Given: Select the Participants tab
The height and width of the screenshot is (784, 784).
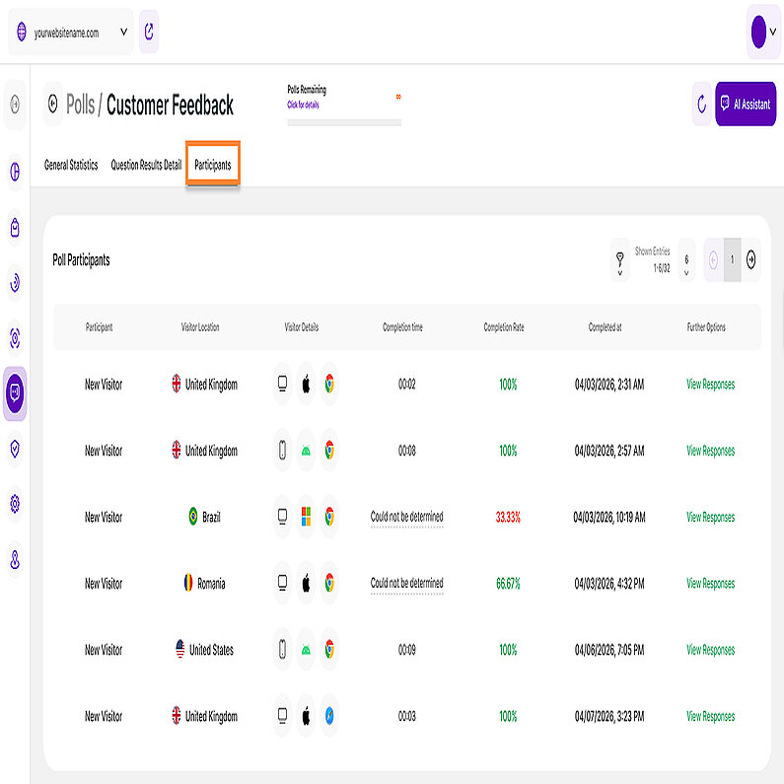Looking at the screenshot, I should [x=212, y=165].
